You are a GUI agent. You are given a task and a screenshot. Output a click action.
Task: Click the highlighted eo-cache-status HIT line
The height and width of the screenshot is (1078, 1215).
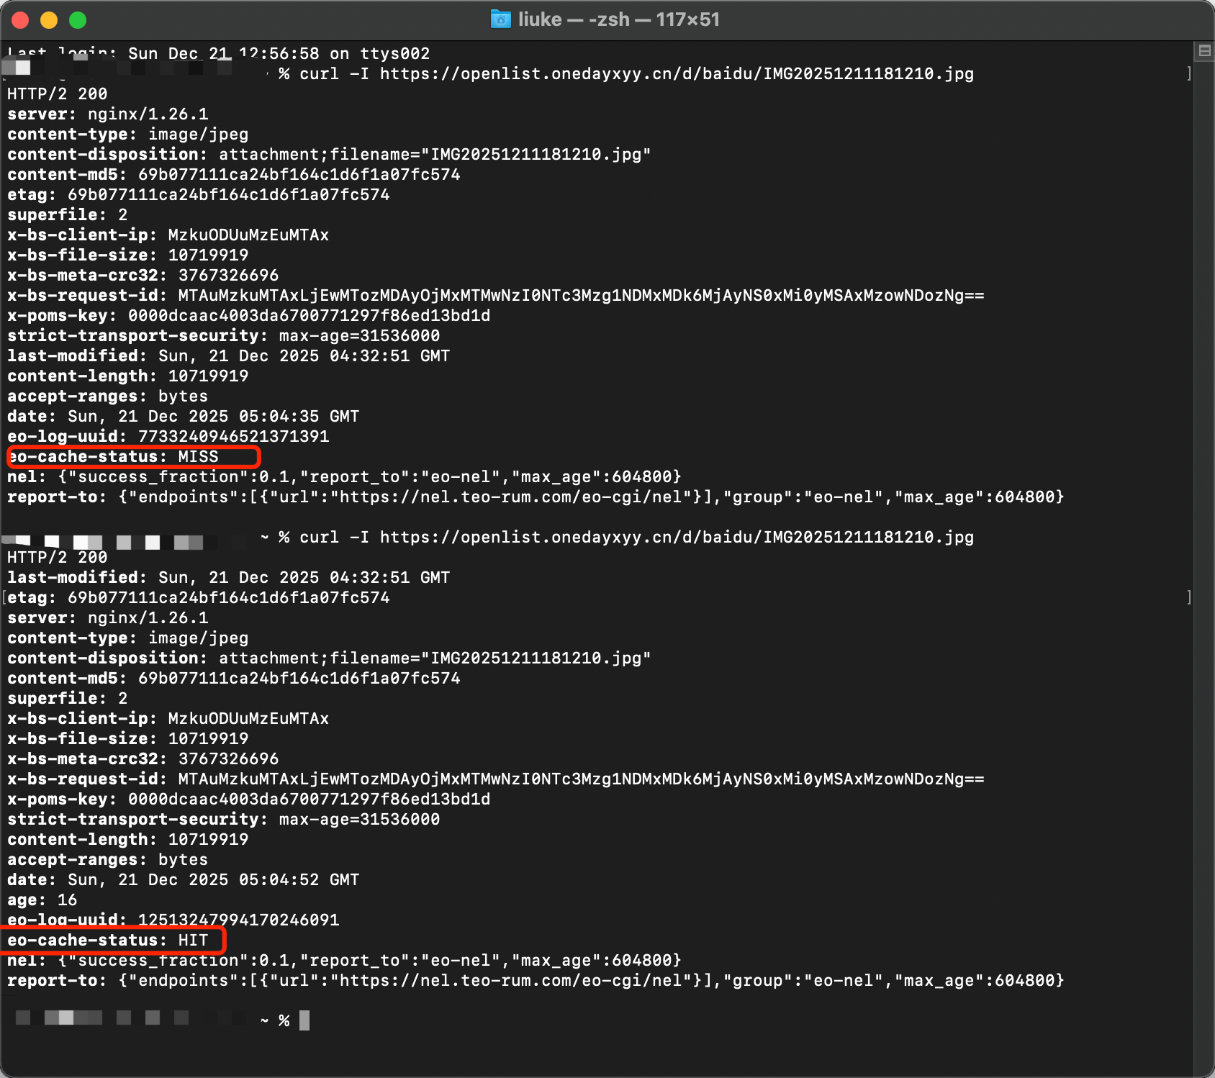[x=115, y=941]
